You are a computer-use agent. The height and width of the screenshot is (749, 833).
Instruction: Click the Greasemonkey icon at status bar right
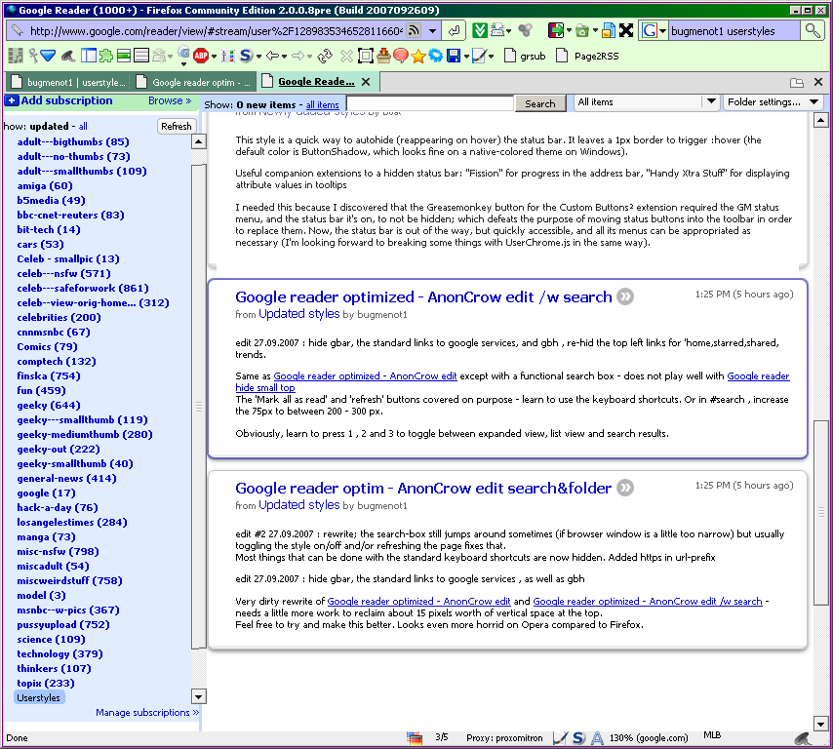(803, 737)
